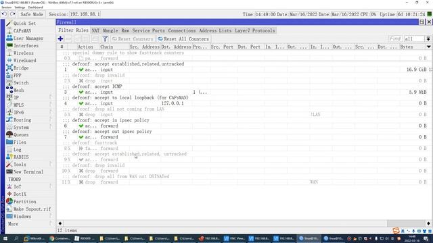Switch to Connections tab

(182, 30)
